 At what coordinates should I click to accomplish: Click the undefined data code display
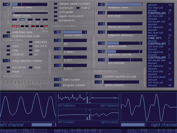pyautogui.click(x=6, y=36)
